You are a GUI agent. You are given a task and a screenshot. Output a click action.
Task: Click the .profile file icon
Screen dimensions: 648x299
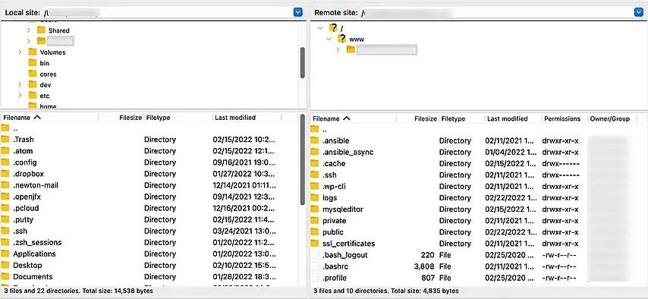click(316, 278)
